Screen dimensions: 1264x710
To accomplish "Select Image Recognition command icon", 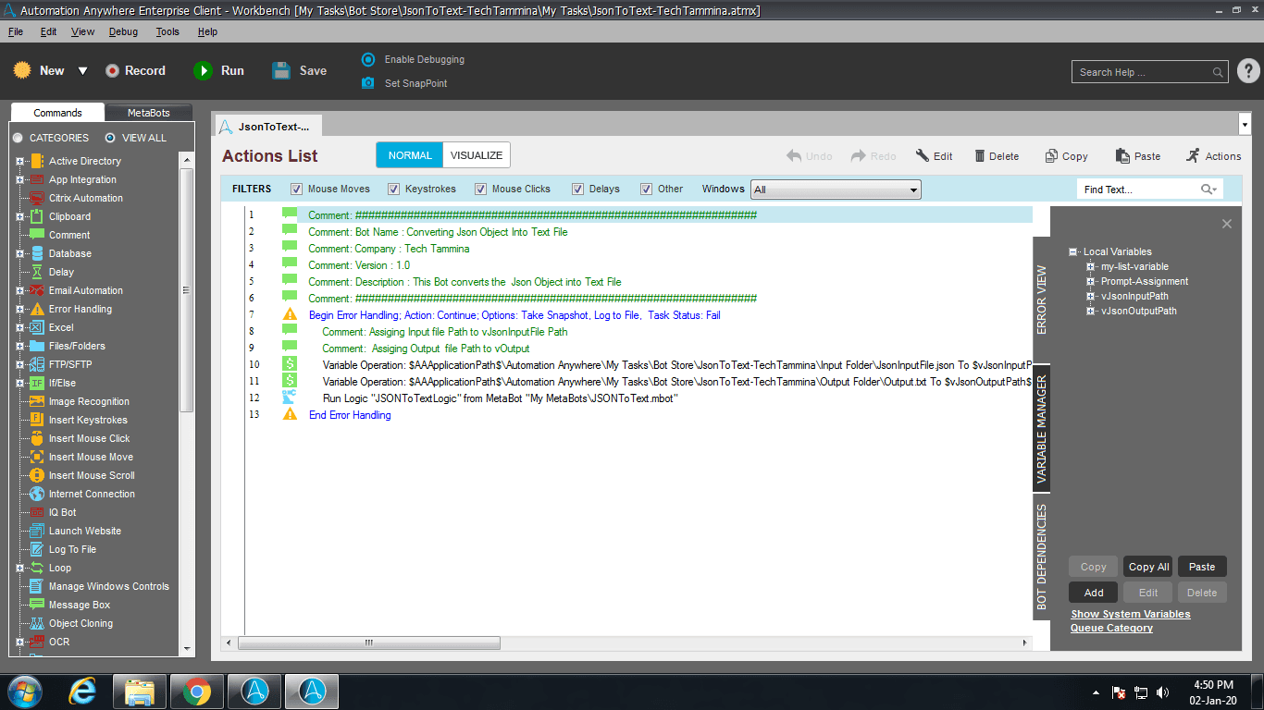I will pyautogui.click(x=36, y=401).
